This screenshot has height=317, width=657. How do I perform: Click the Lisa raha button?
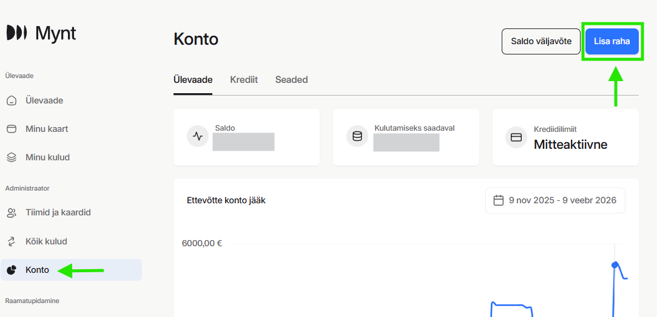click(x=612, y=42)
